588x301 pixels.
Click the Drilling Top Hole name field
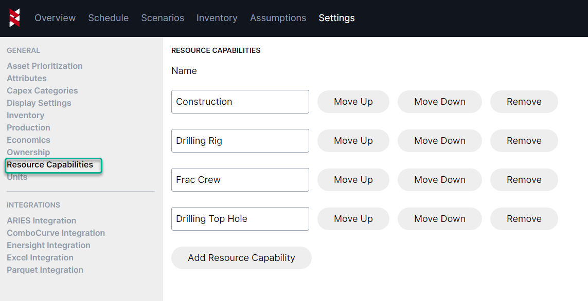[x=240, y=219]
